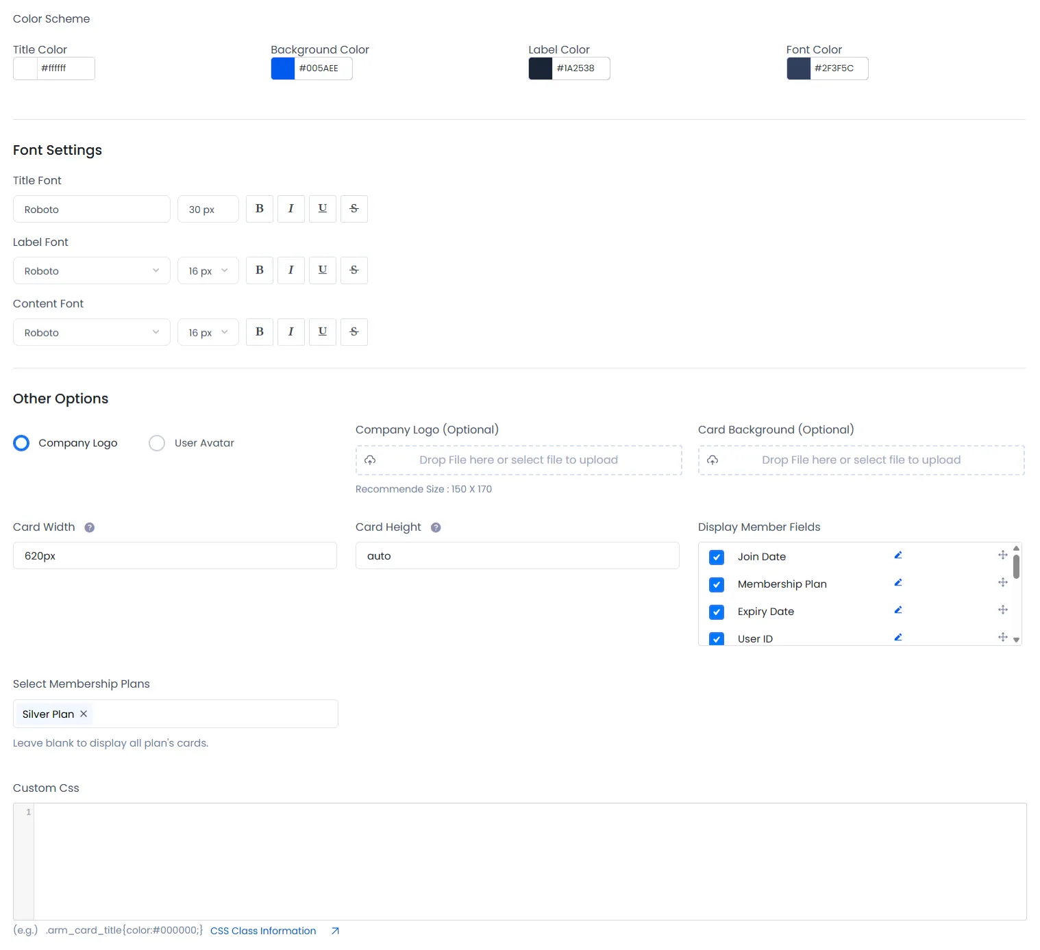Edit the Join Date field via pencil icon

pos(898,555)
